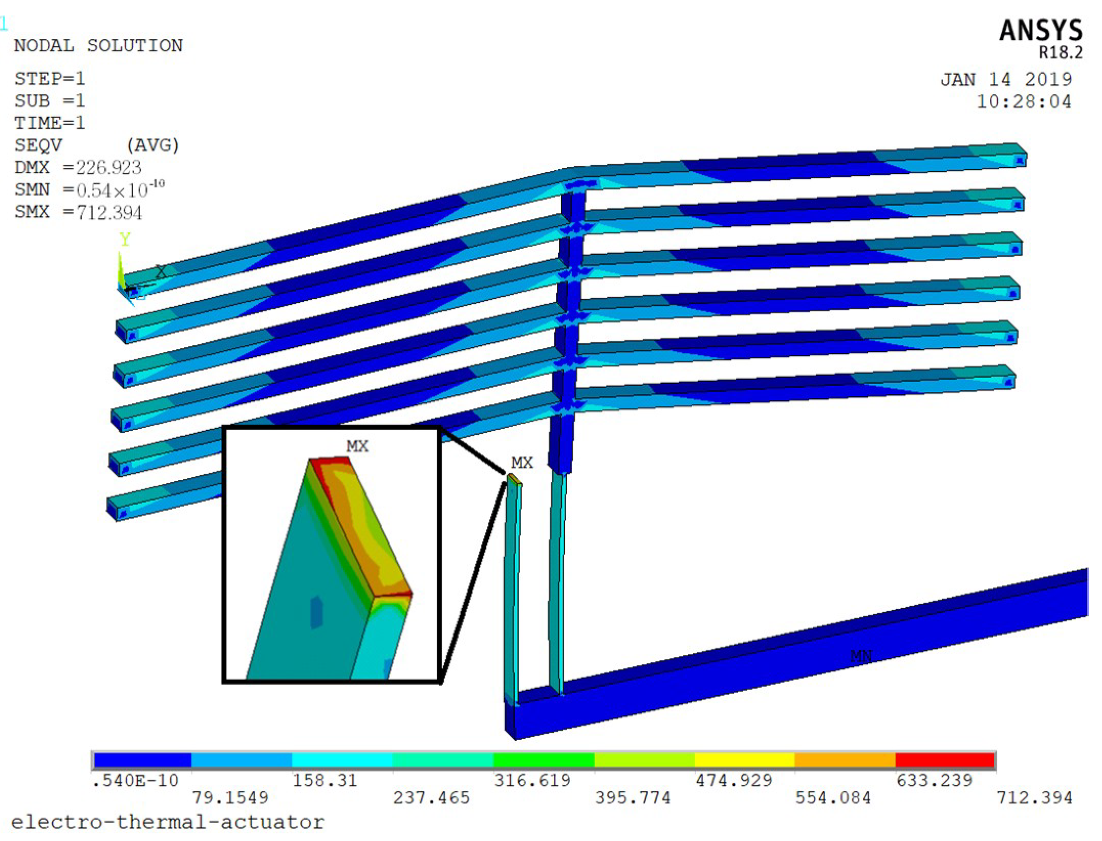This screenshot has width=1102, height=841.
Task: Click the green legend color band
Action: pos(544,760)
